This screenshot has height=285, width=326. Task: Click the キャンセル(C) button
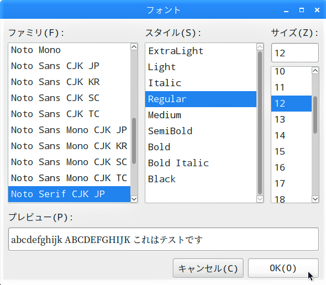[x=208, y=268]
